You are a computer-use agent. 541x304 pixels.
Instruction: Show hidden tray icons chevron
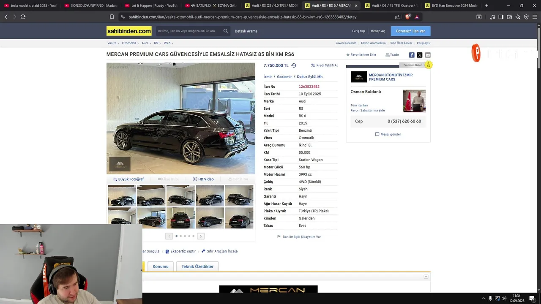pos(484,299)
